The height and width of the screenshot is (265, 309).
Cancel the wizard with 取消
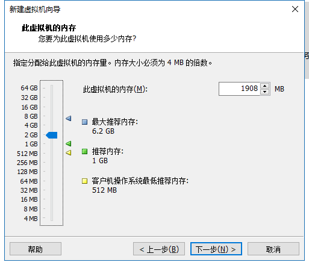pyautogui.click(x=273, y=249)
